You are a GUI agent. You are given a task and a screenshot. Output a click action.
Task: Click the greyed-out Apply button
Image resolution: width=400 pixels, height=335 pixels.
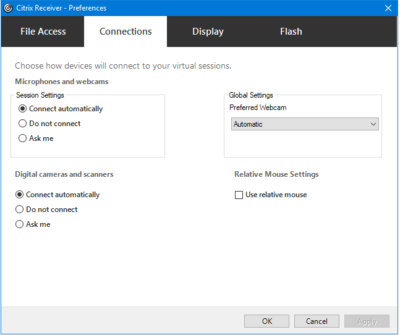point(367,321)
